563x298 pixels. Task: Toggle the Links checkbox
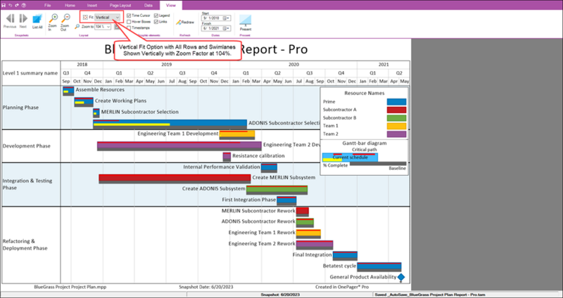[x=156, y=22]
